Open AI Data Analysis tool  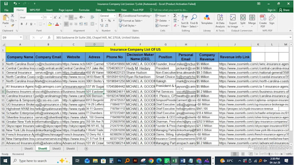point(220,21)
